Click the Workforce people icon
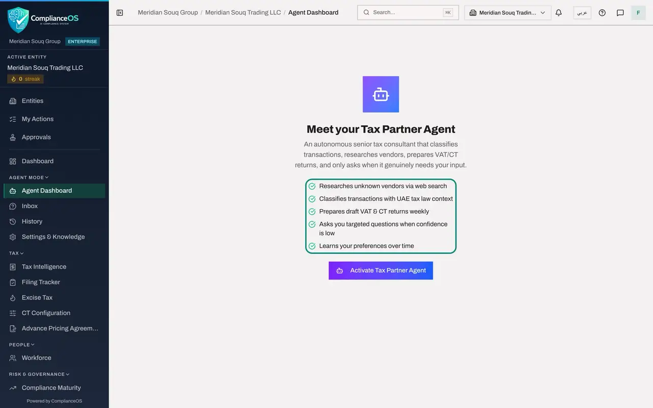The height and width of the screenshot is (408, 653). [13, 358]
